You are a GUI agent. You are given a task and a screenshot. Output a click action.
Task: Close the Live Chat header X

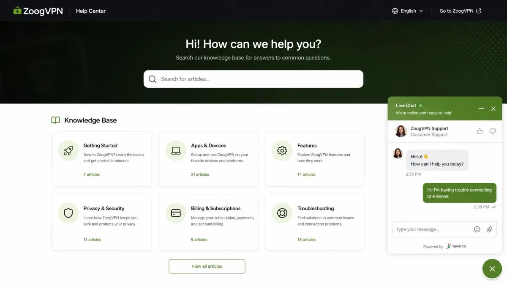493,109
